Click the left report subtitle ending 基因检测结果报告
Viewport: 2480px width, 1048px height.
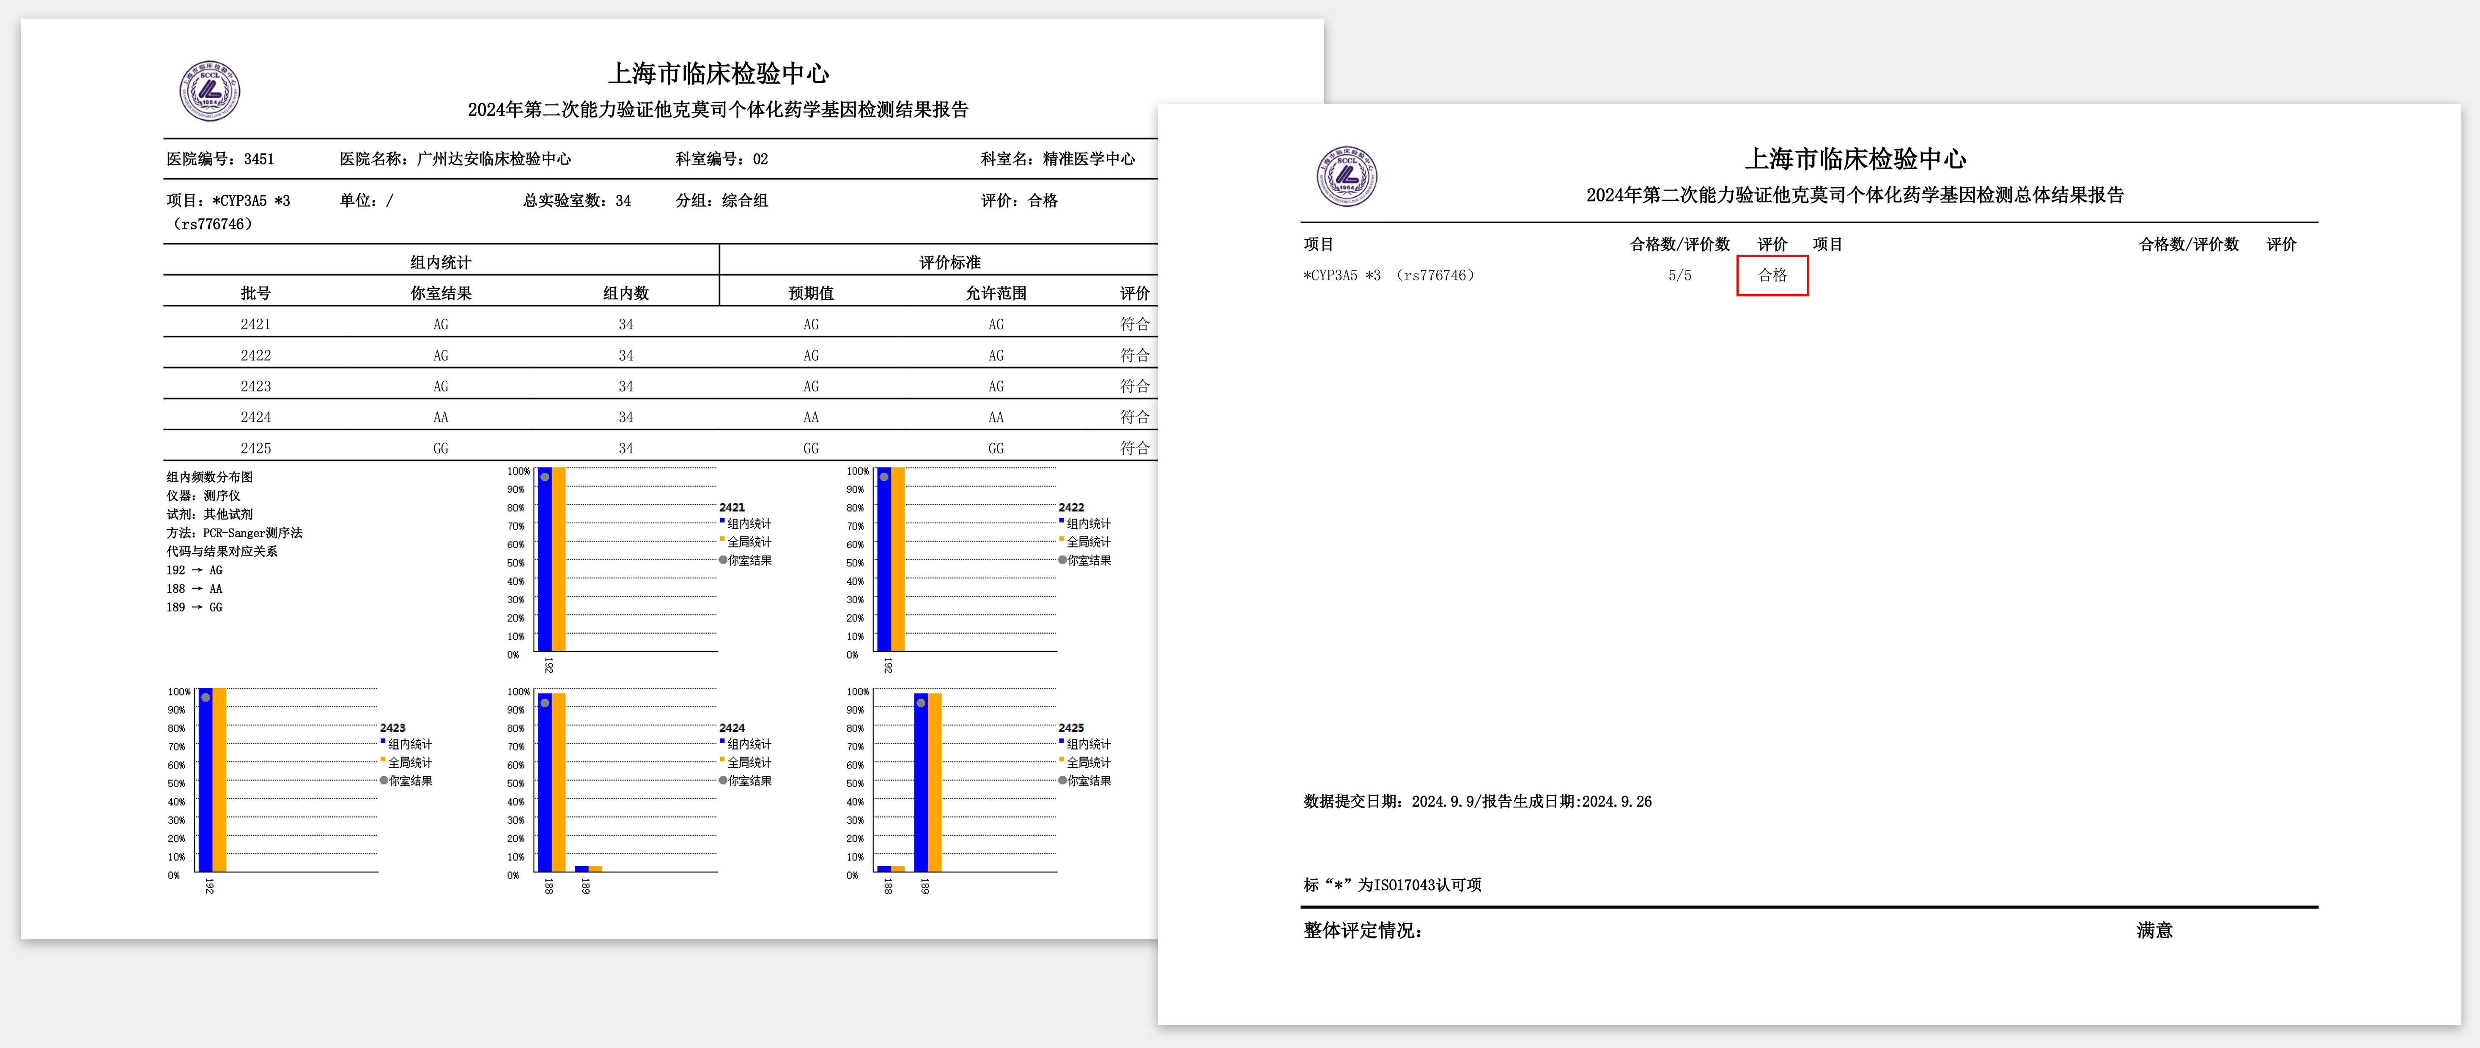718,110
